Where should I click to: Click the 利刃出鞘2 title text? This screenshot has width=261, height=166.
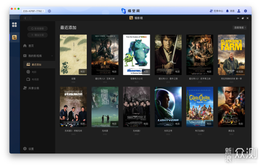(x=200, y=131)
